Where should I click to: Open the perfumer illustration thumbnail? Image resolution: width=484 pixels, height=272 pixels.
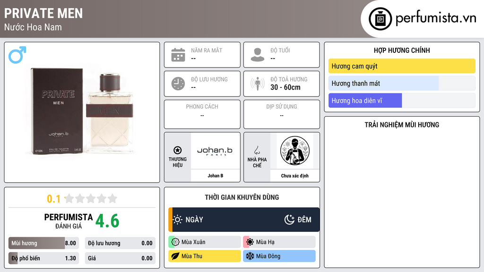(295, 151)
